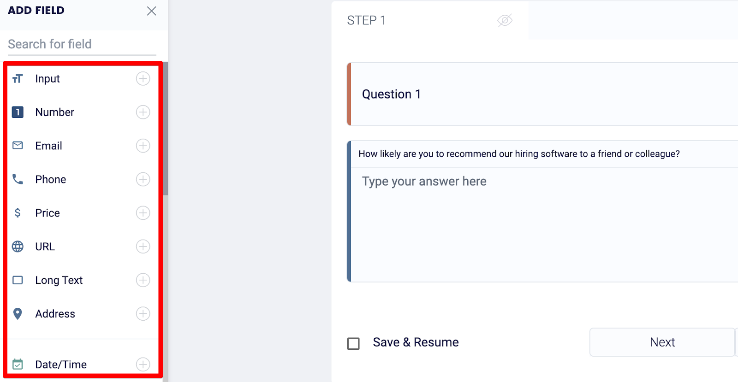The width and height of the screenshot is (738, 382).
Task: Select the STEP 1 tab
Action: 367,20
